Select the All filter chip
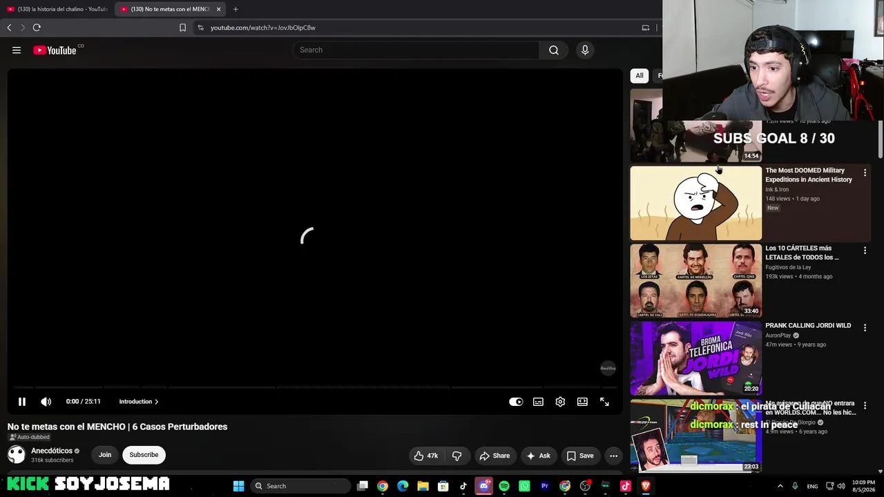The width and height of the screenshot is (884, 497). (640, 76)
